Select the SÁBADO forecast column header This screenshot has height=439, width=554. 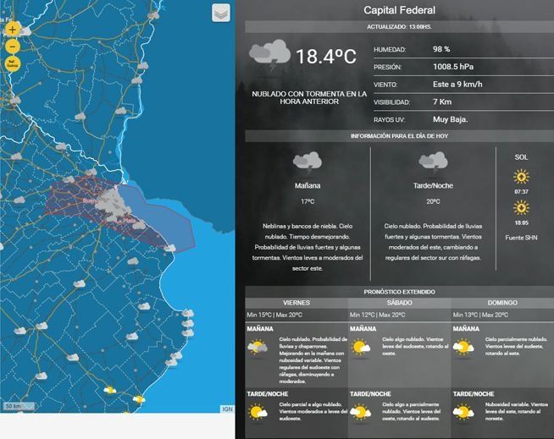[399, 302]
